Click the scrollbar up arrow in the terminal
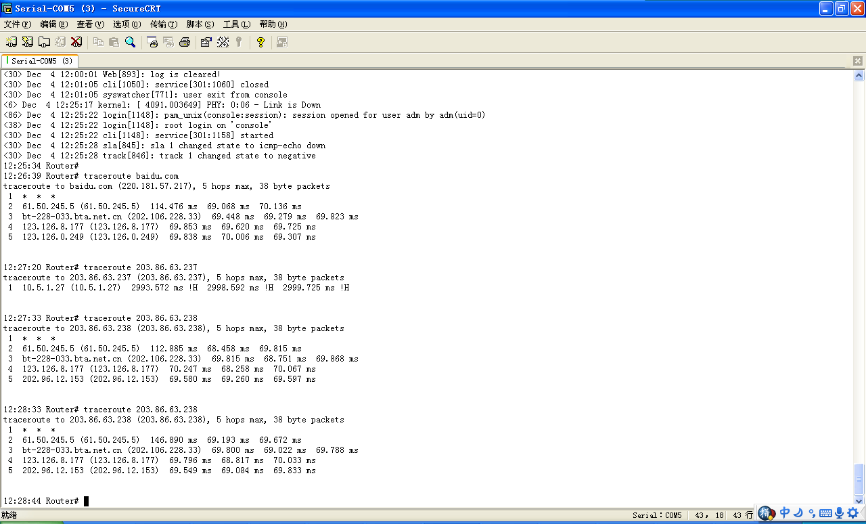This screenshot has width=866, height=524. [859, 76]
